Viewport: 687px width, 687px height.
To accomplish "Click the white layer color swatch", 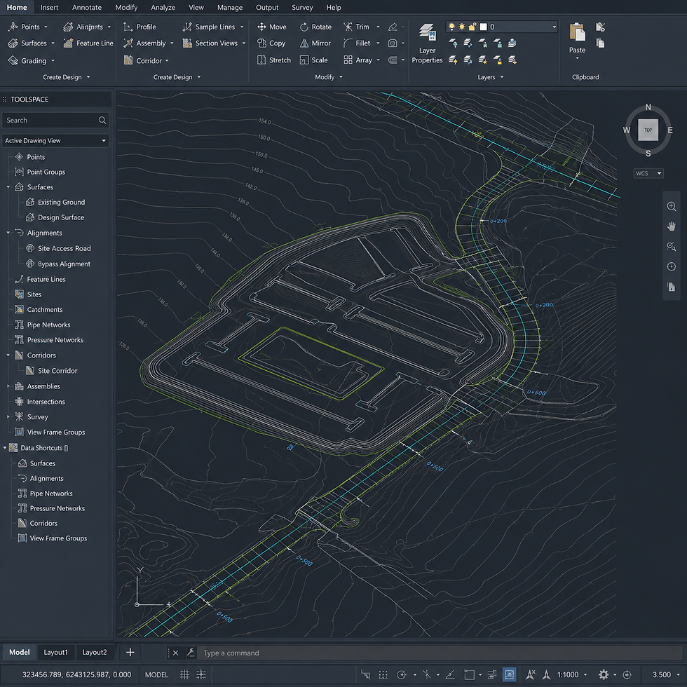I will point(483,27).
